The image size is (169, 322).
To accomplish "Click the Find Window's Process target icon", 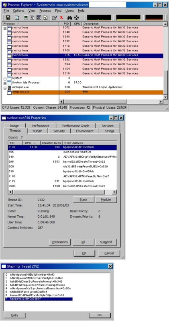I will (x=76, y=18).
